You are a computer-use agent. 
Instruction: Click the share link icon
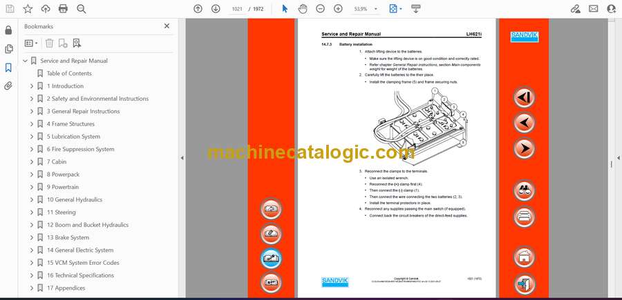[x=575, y=9]
